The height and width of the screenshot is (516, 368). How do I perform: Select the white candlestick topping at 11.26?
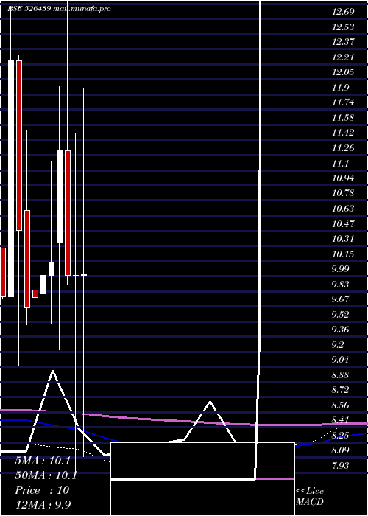point(60,197)
